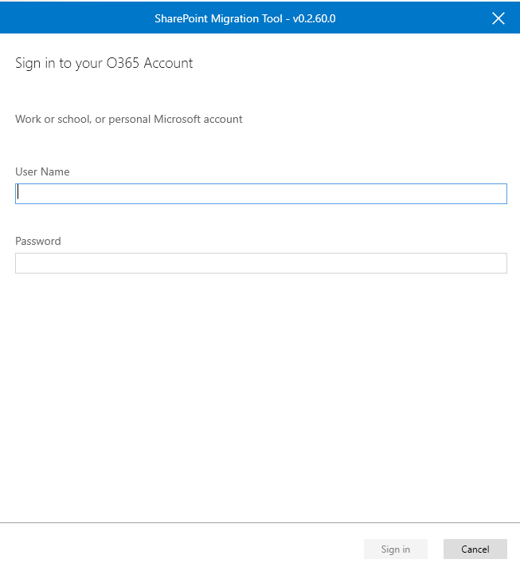Click the blue title bar's empty left area

(72, 18)
